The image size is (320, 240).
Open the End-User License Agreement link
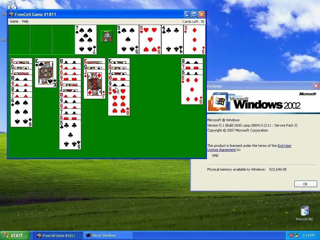[x=249, y=147]
